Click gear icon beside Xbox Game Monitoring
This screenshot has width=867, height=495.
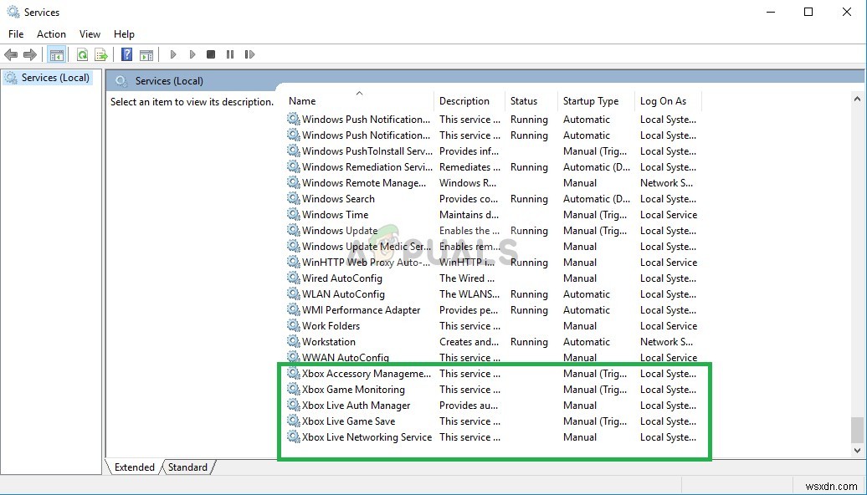point(293,389)
